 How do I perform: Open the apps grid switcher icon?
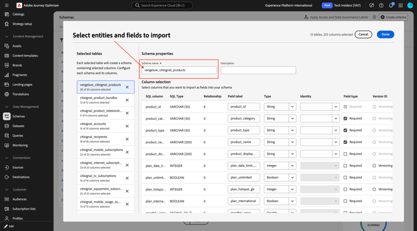click(x=400, y=6)
